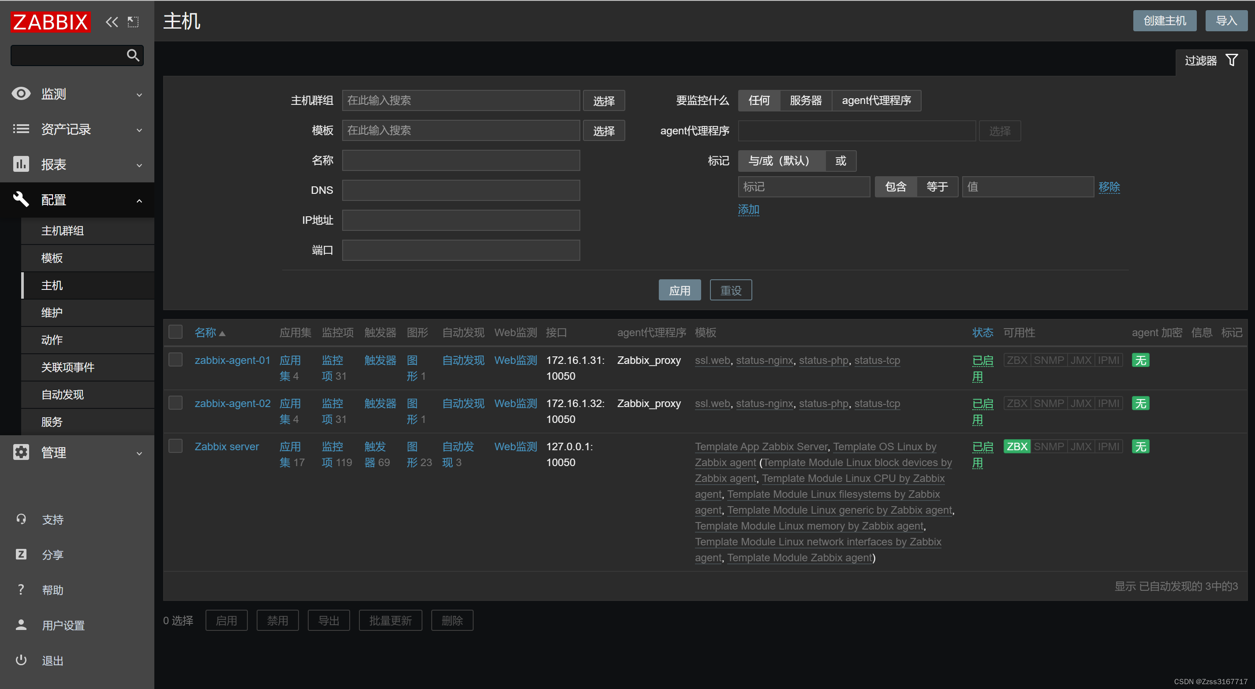Open 主机群组 submenu item
This screenshot has width=1255, height=689.
point(88,231)
